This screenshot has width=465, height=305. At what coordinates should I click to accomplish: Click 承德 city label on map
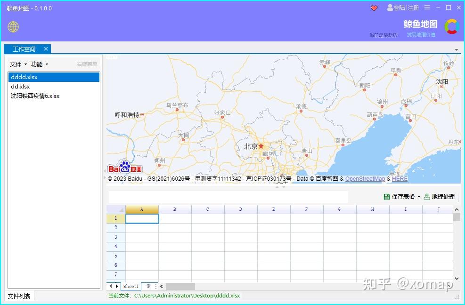pyautogui.click(x=302, y=106)
